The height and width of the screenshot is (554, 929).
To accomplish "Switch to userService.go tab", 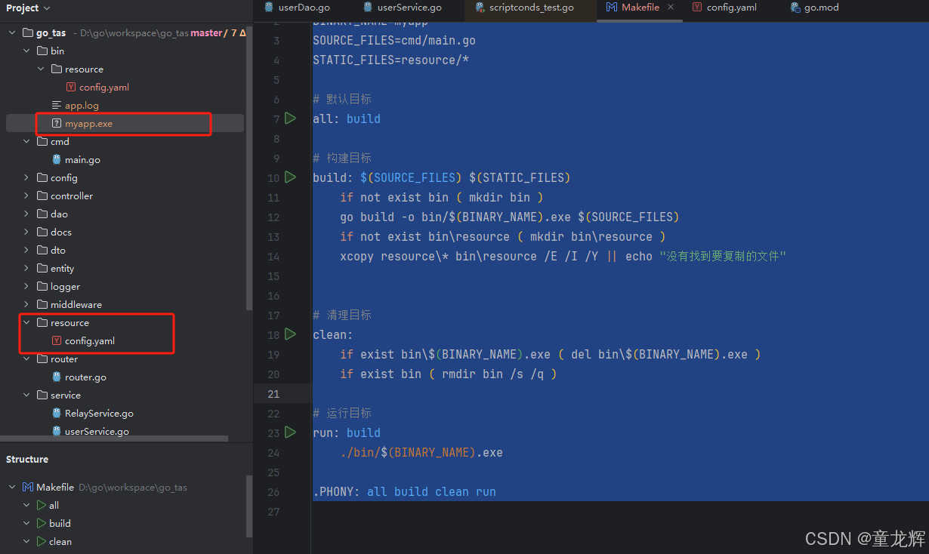I will (402, 8).
